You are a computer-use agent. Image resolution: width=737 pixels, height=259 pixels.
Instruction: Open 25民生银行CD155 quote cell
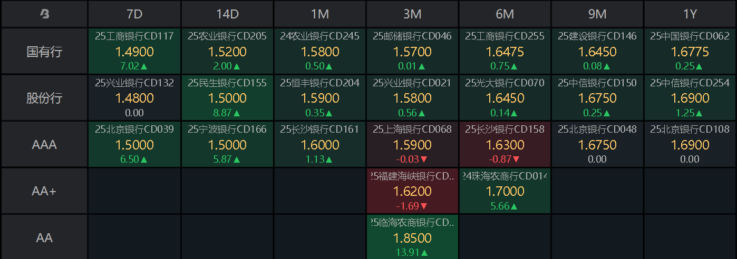227,98
